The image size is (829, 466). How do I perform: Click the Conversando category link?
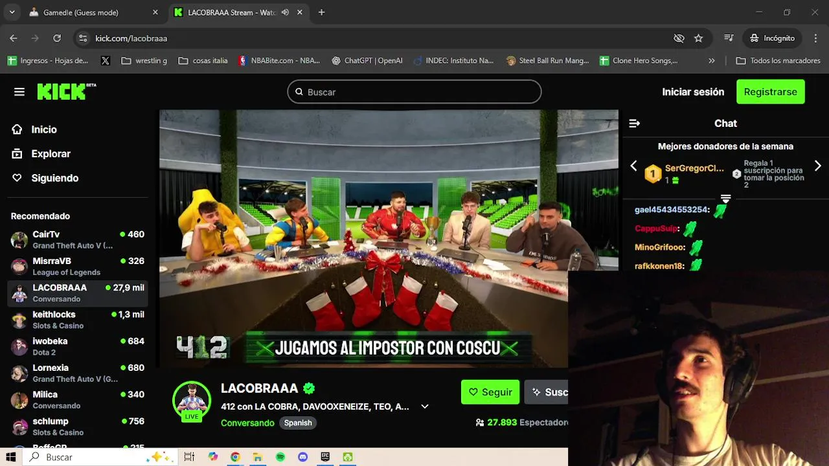click(247, 423)
